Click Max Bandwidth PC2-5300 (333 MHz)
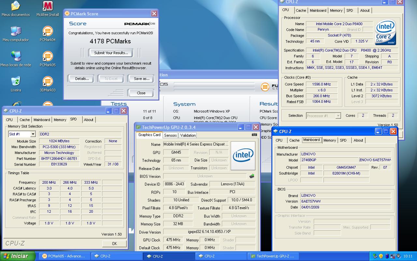 coord(59,147)
